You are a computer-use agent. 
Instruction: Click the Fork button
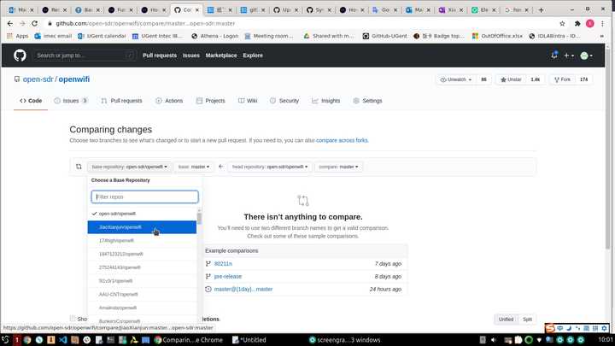[562, 79]
